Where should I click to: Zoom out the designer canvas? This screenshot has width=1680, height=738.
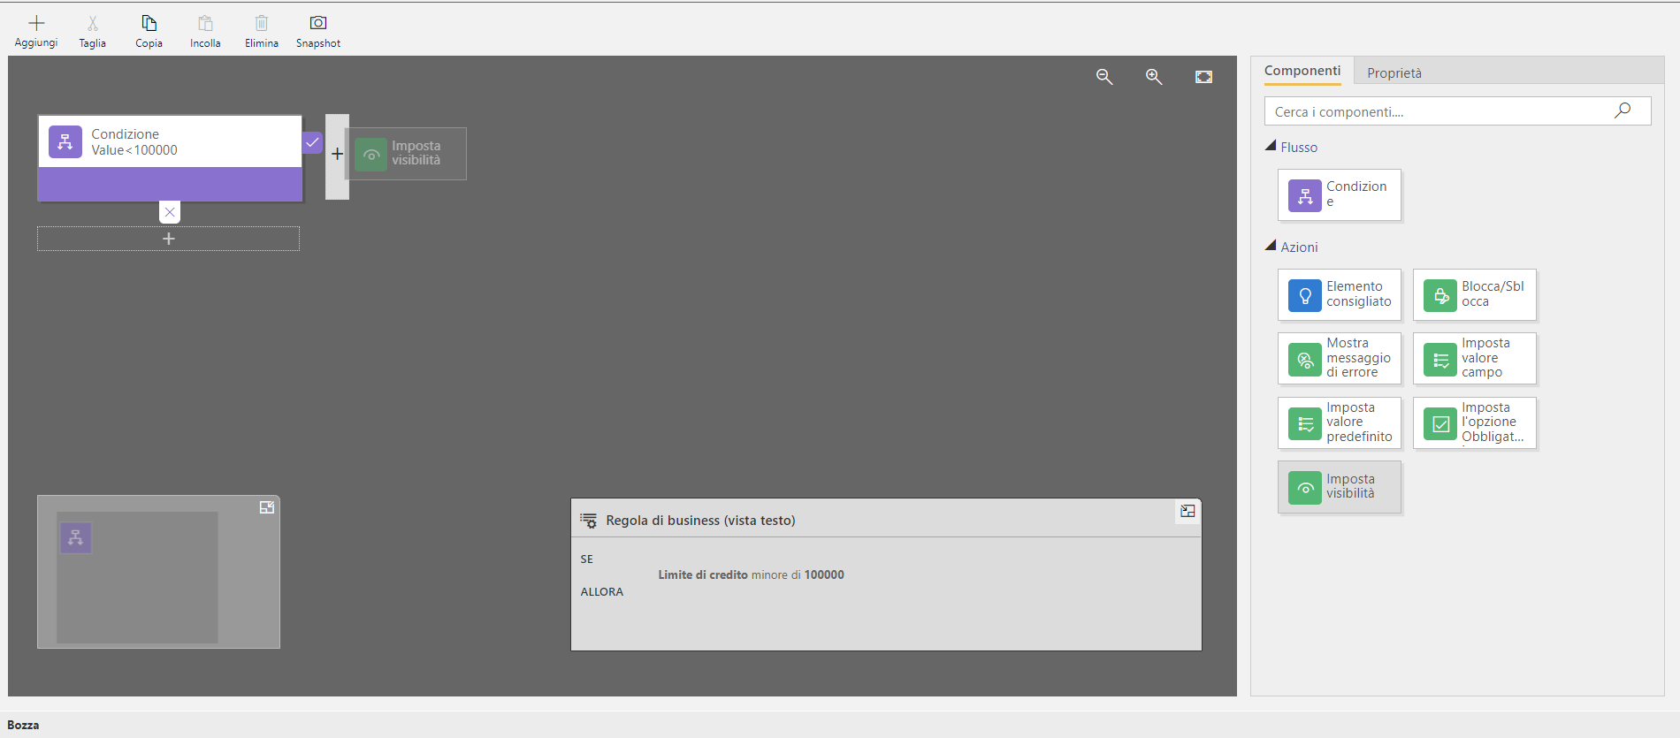pyautogui.click(x=1104, y=77)
